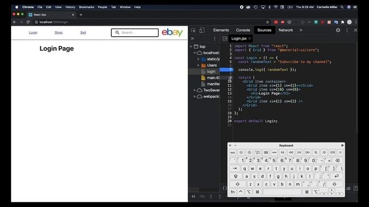
Task: Click the Login navigation link
Action: [x=33, y=33]
